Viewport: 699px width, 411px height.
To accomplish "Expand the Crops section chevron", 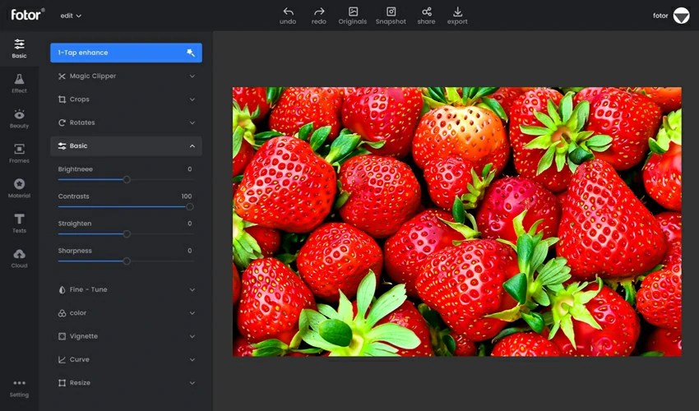I will [x=192, y=99].
